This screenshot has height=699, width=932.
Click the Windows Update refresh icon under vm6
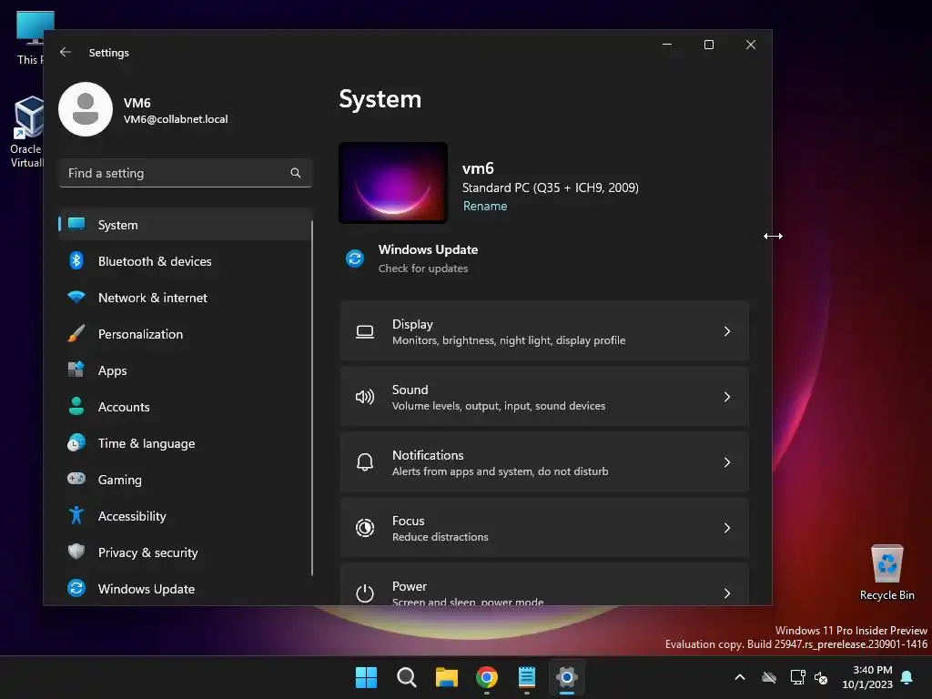pos(355,258)
